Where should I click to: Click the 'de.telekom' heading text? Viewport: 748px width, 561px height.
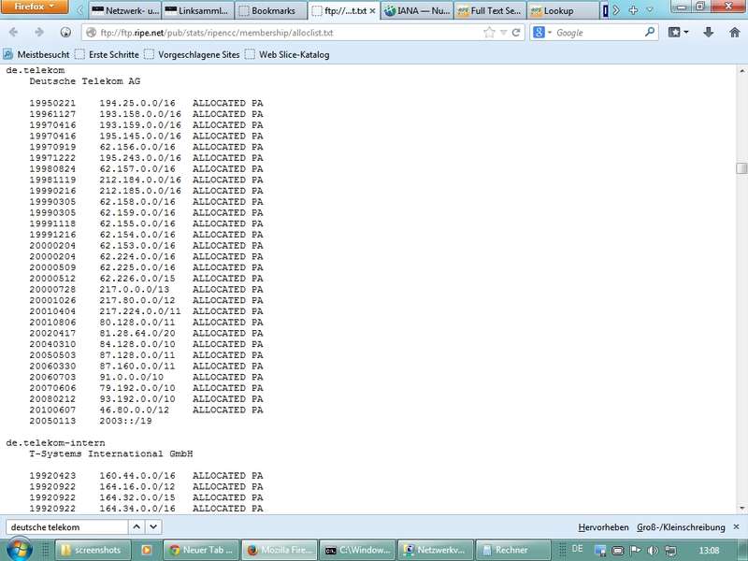click(36, 70)
